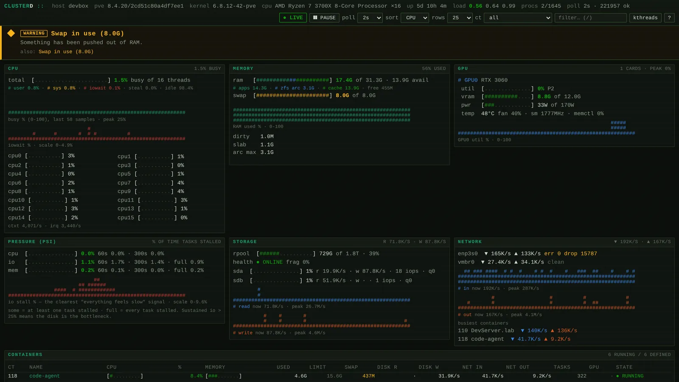Click the orange warning diamond icon
The image size is (679, 382).
pyautogui.click(x=11, y=33)
